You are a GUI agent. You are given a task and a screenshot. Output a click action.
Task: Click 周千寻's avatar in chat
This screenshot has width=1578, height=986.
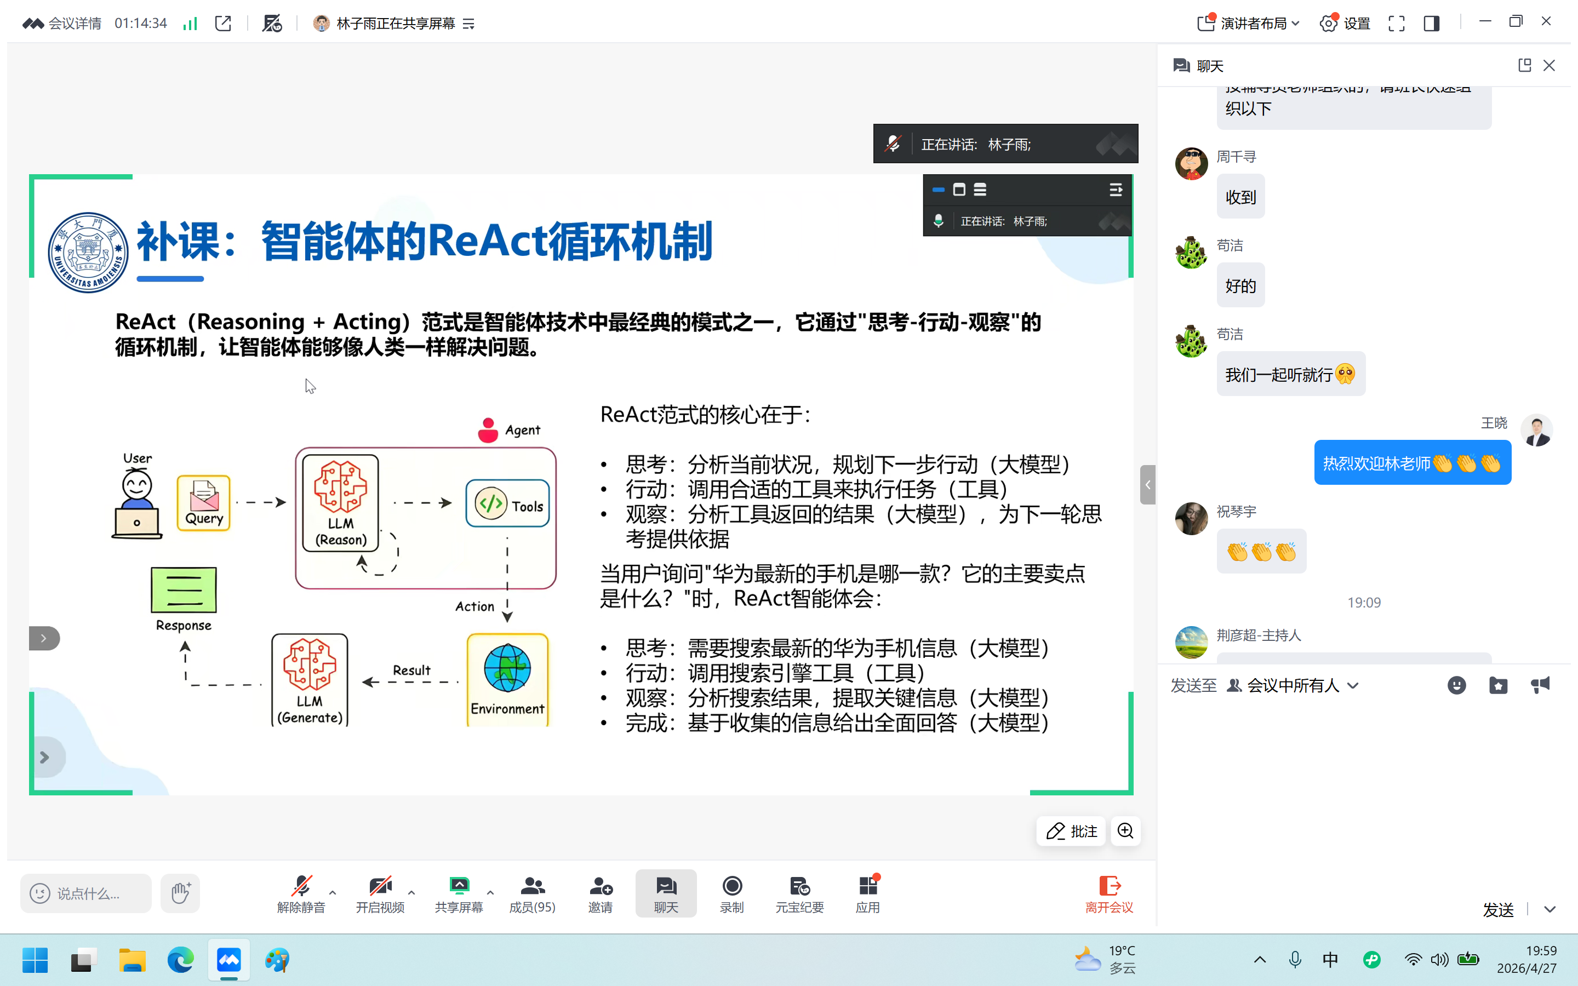pos(1191,163)
